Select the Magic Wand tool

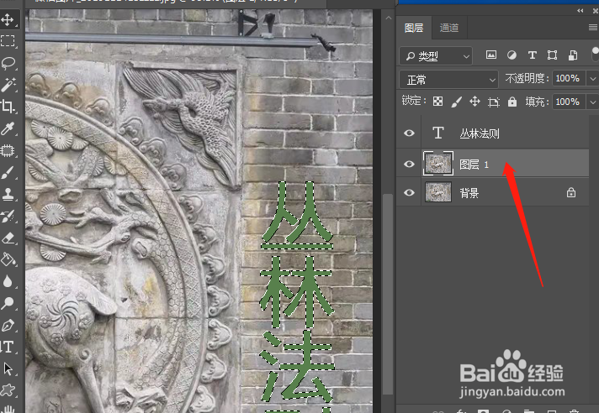(x=8, y=85)
